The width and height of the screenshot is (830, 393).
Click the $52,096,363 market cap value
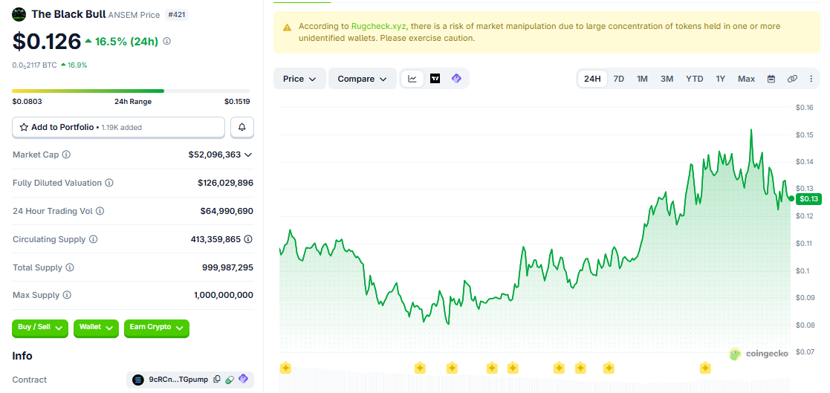(x=215, y=155)
